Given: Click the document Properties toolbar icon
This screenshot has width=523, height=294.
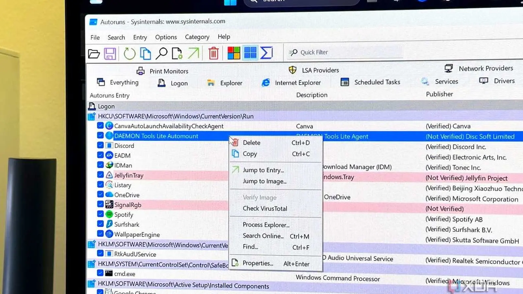Looking at the screenshot, I should point(177,53).
